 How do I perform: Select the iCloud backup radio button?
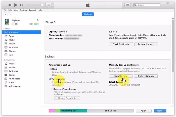(x=50, y=69)
